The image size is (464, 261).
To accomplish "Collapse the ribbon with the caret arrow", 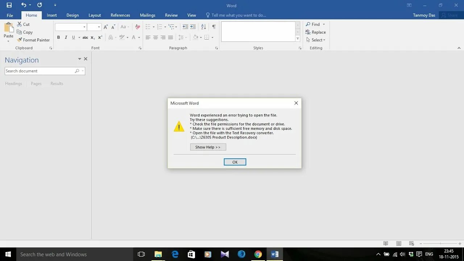I will pyautogui.click(x=459, y=48).
